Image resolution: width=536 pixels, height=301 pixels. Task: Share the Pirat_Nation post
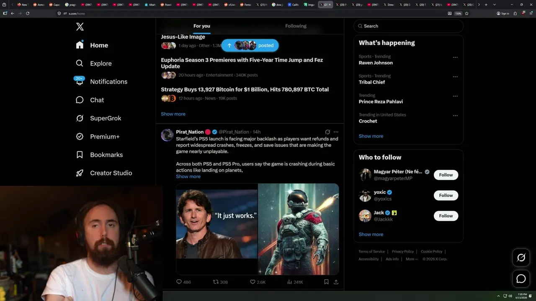336,282
